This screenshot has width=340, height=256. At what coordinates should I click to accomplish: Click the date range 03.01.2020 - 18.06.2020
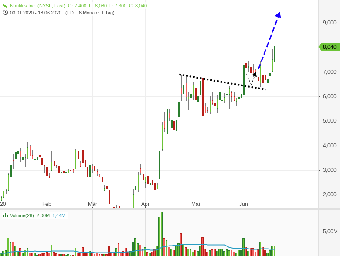[x=36, y=13]
